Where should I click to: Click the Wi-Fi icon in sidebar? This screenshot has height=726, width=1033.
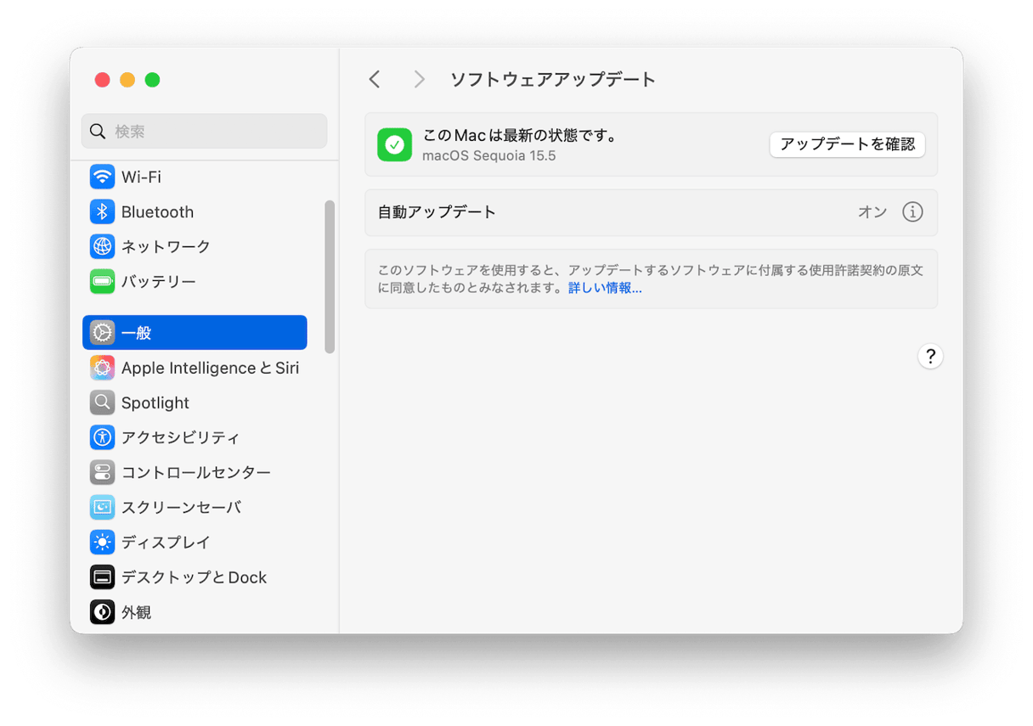(x=103, y=177)
